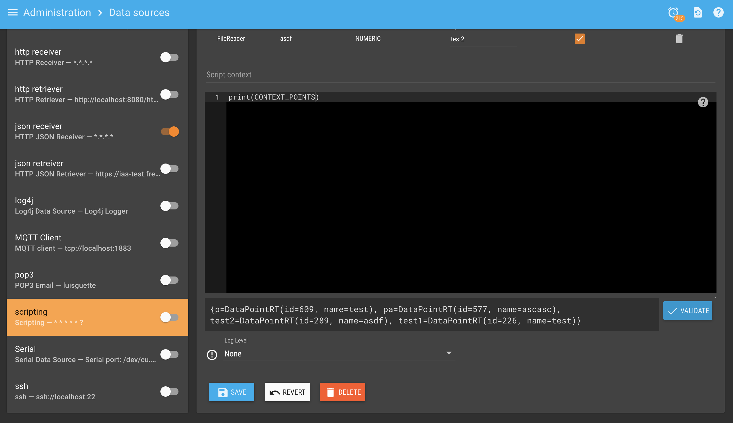The width and height of the screenshot is (733, 423).
Task: Disable the json receiver data source
Action: (x=170, y=131)
